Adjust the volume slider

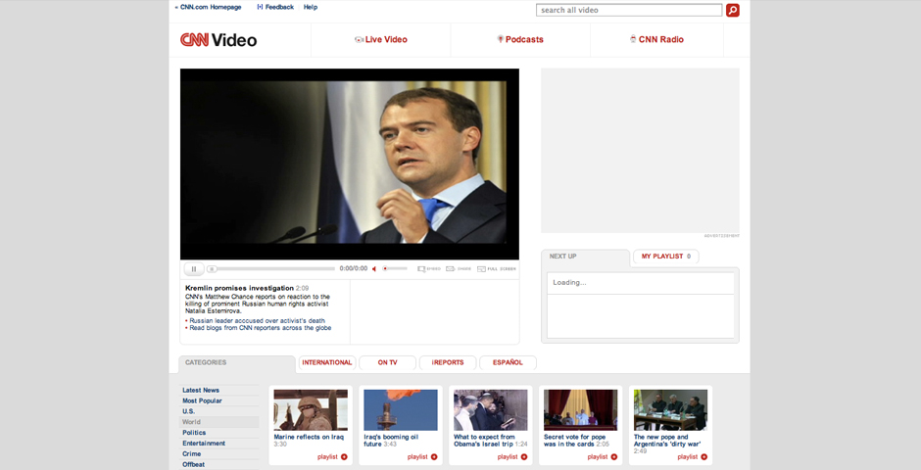click(395, 268)
